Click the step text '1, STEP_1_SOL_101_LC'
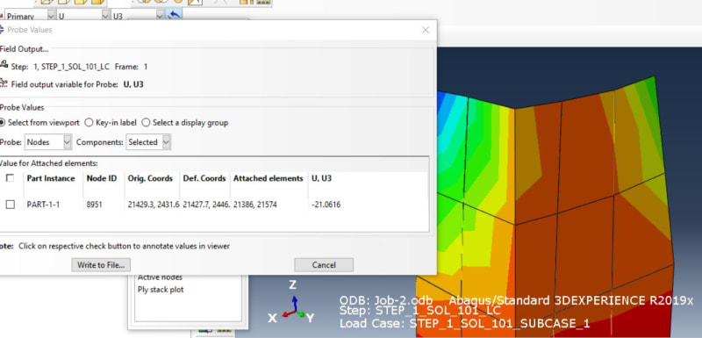Screen dimensions: 702x338 [x=71, y=67]
